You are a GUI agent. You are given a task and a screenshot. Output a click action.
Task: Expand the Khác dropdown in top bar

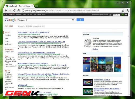[44, 15]
